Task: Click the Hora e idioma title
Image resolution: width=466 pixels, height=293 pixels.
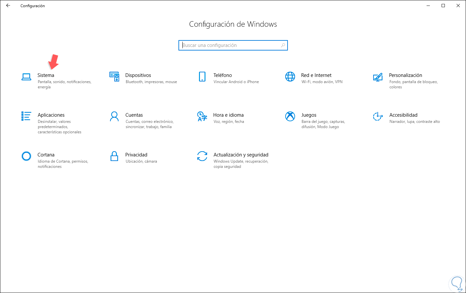Action: [x=229, y=115]
